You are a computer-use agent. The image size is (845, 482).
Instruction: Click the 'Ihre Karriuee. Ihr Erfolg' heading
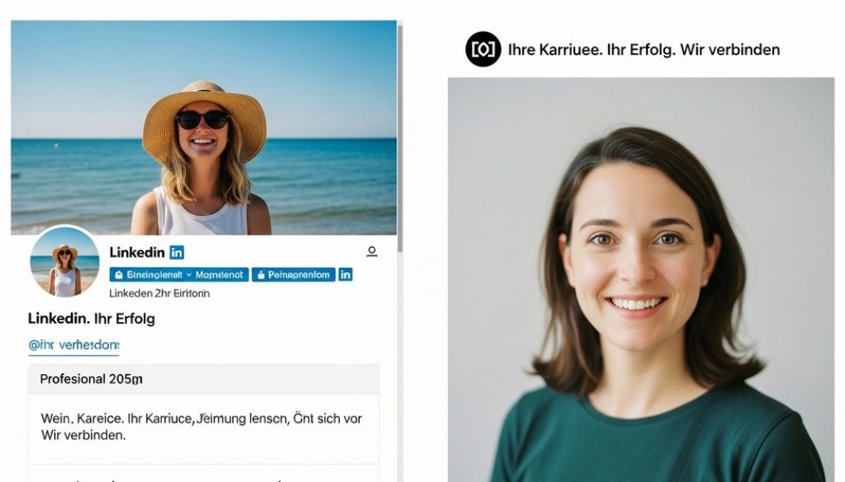coord(644,49)
